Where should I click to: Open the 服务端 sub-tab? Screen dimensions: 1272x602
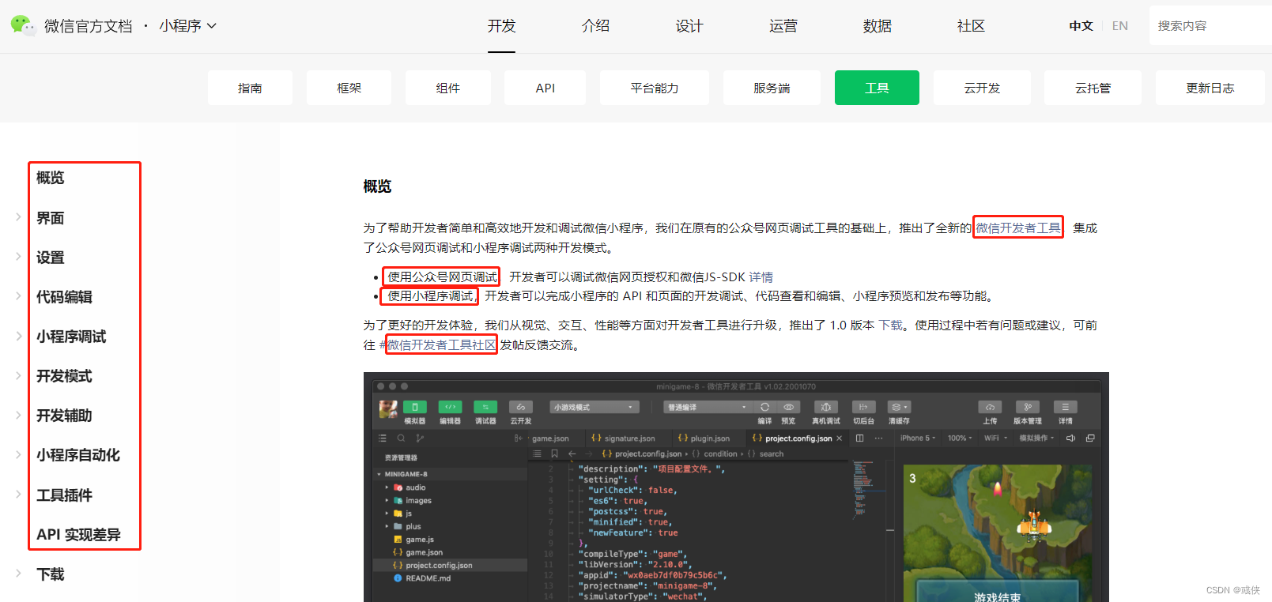click(x=772, y=88)
